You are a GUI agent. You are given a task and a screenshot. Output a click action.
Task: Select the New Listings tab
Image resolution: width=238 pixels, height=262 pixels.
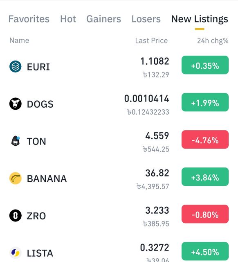[200, 19]
